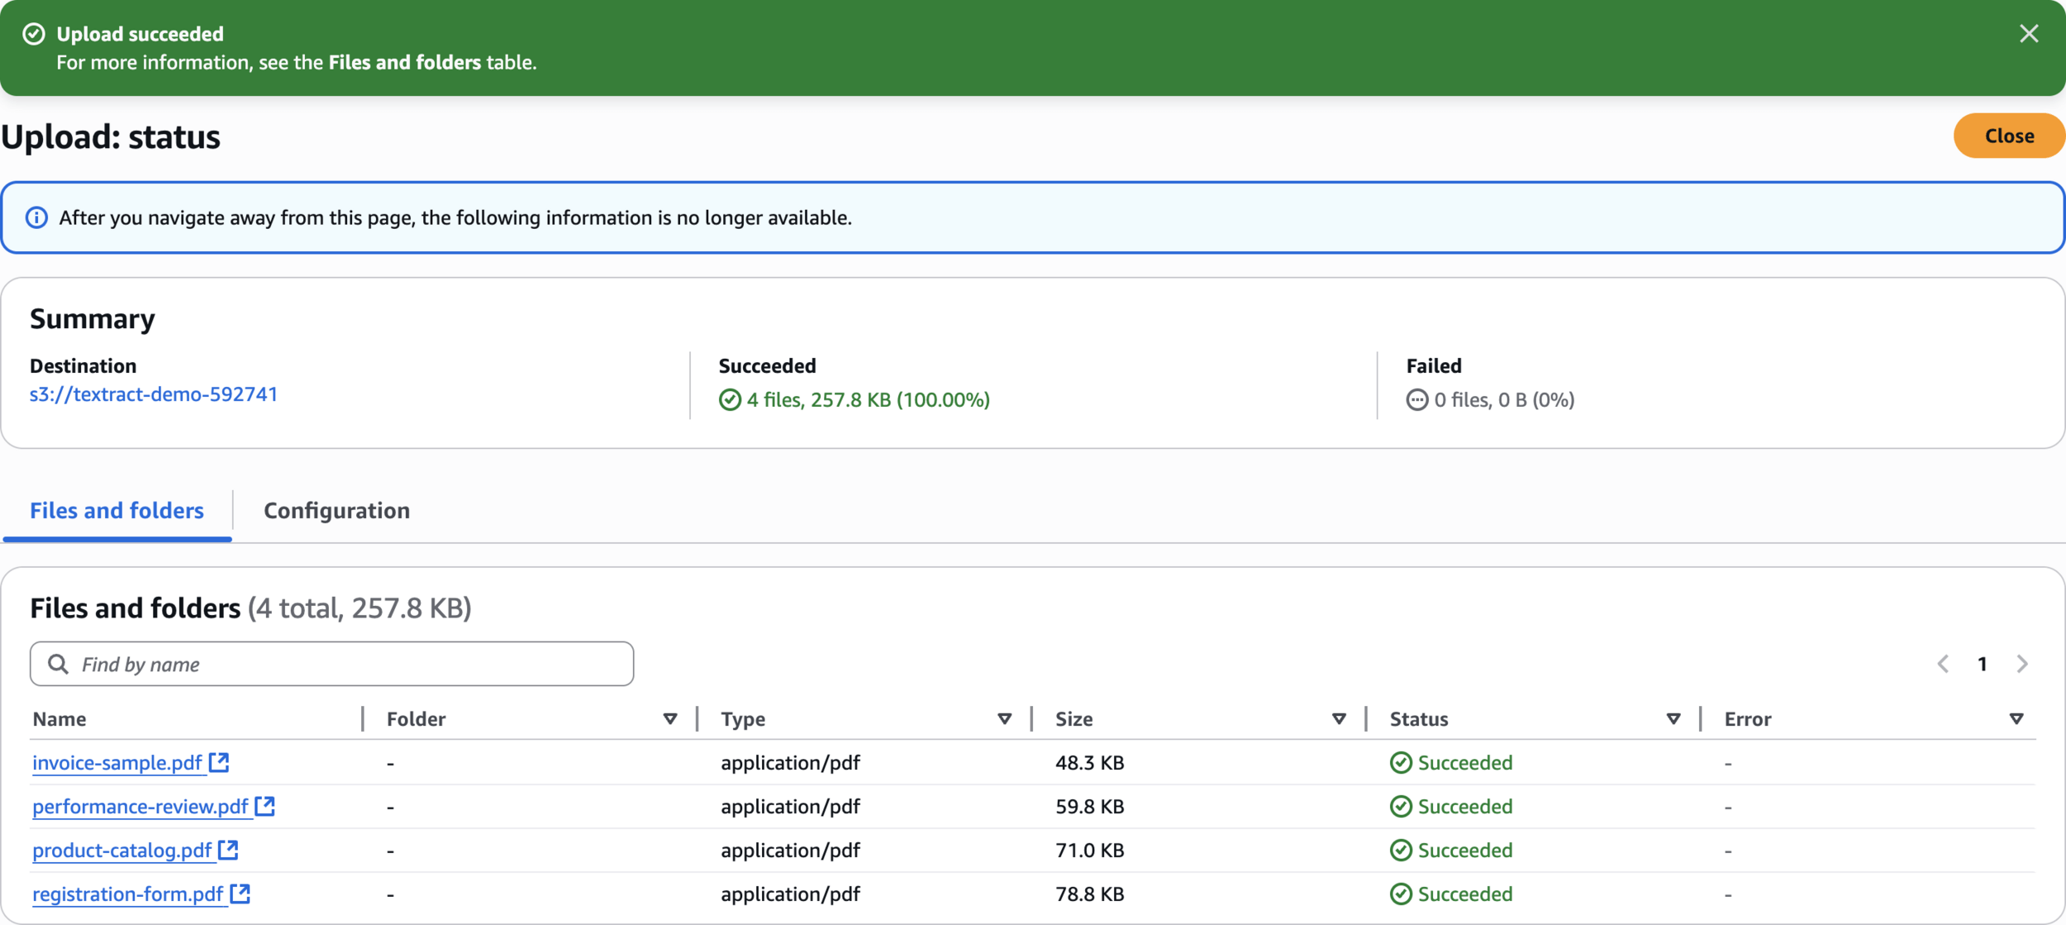Open the invoice-sample.pdf file link
The image size is (2066, 925).
(x=117, y=762)
